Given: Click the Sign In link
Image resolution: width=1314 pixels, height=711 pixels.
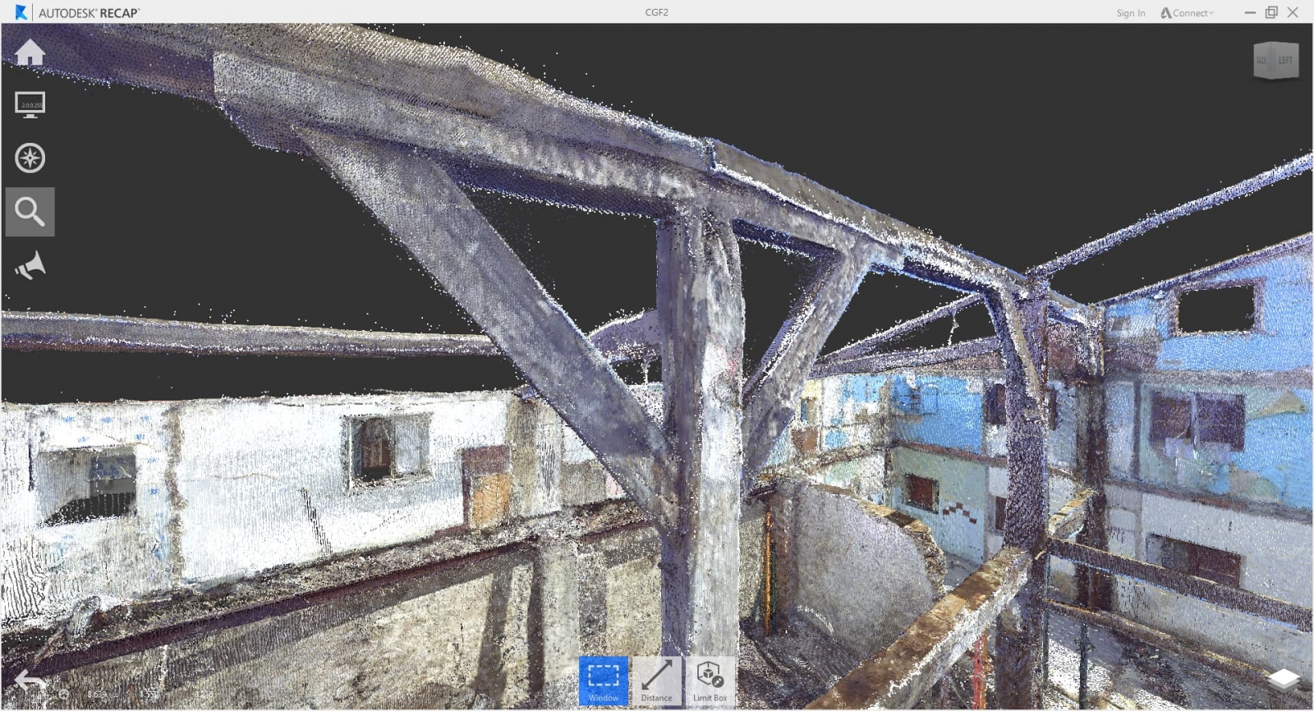Looking at the screenshot, I should 1131,13.
